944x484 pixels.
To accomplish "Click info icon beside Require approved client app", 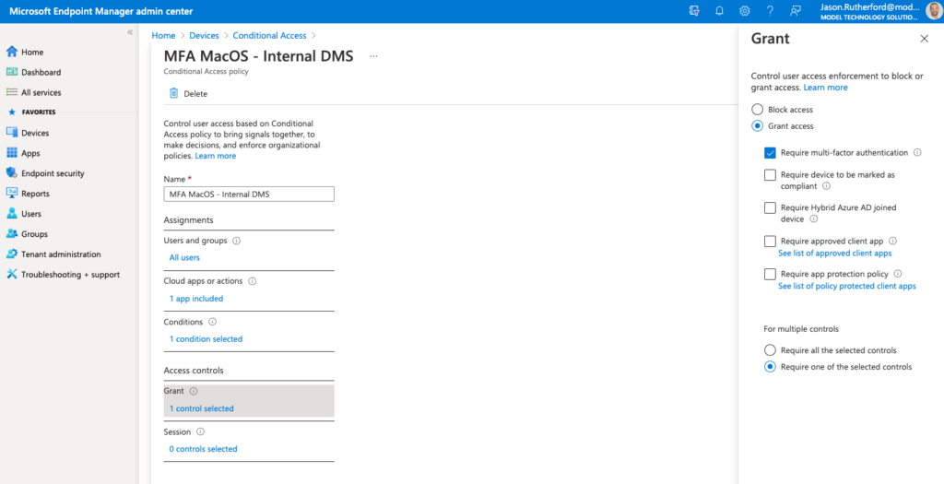I will pyautogui.click(x=892, y=241).
